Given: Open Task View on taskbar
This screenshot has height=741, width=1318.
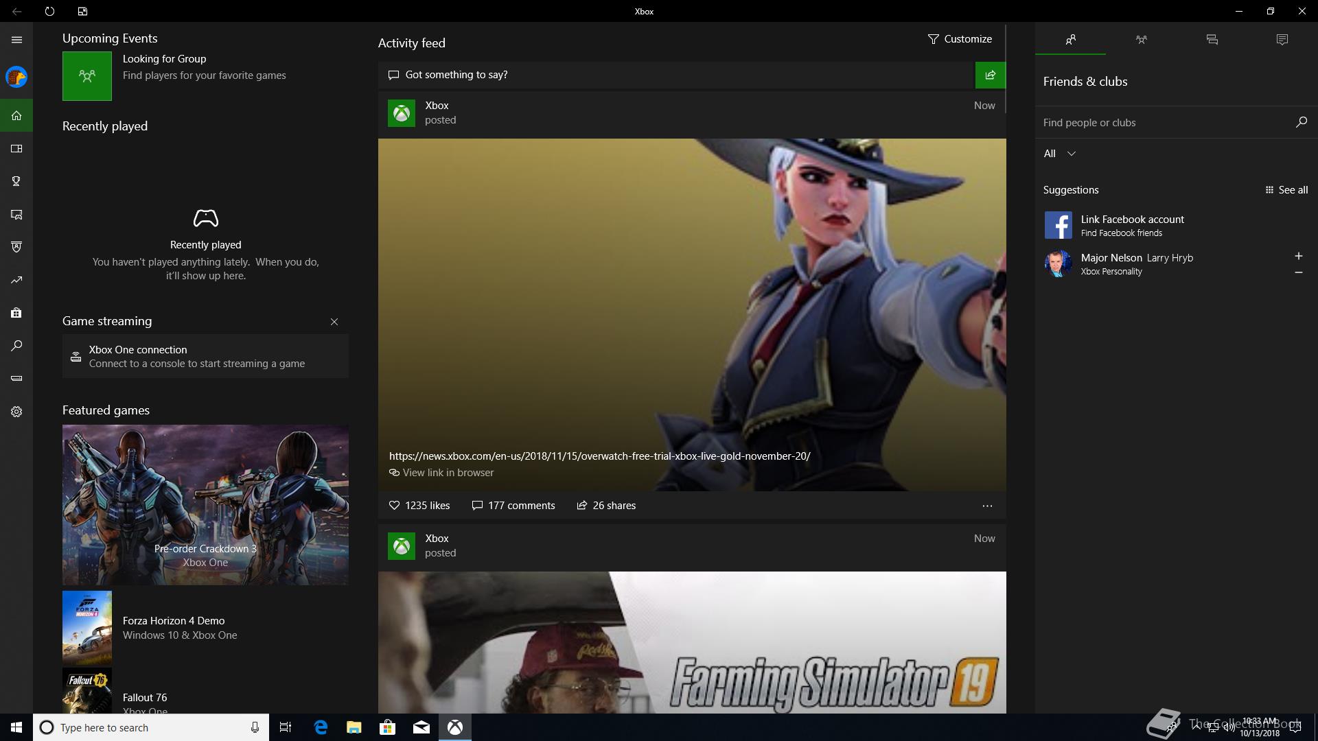Looking at the screenshot, I should click(x=286, y=727).
